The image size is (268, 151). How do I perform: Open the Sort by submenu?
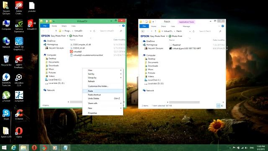click(103, 74)
